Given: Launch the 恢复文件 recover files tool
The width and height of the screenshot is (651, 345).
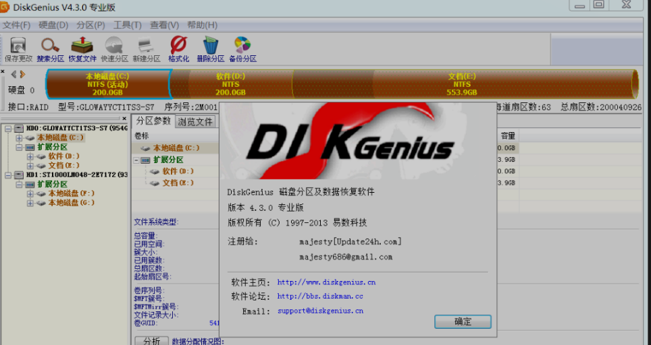Looking at the screenshot, I should (82, 50).
